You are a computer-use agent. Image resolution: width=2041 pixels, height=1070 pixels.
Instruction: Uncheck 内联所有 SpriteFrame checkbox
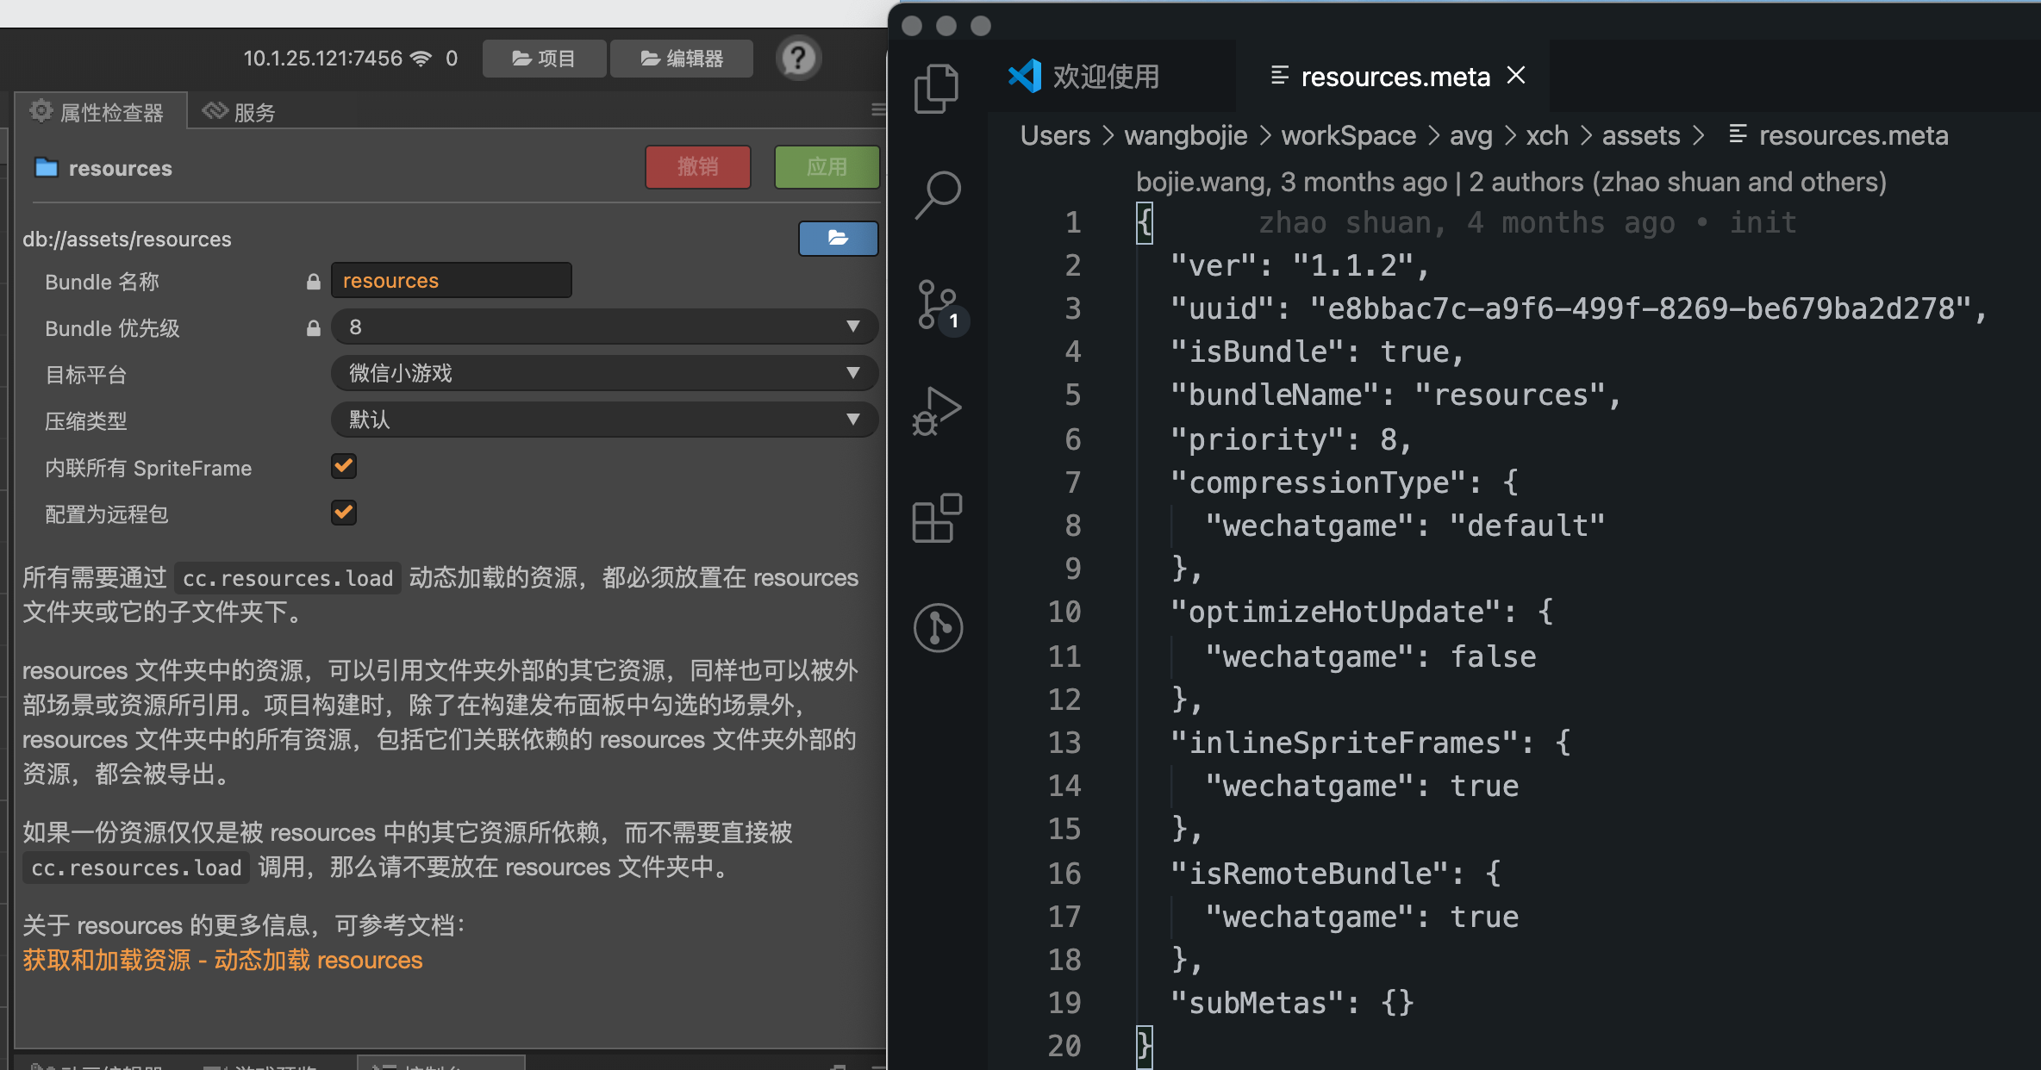click(344, 466)
